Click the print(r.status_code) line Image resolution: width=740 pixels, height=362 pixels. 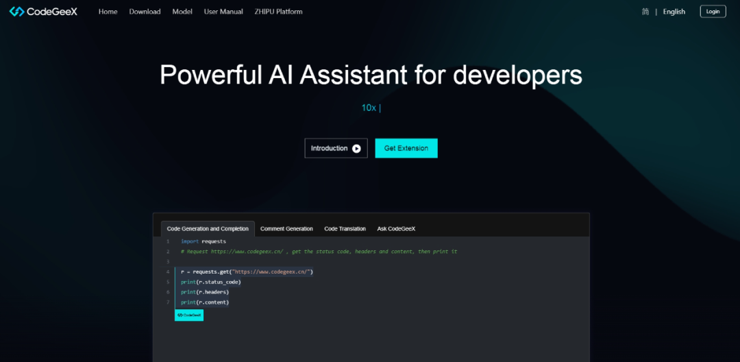[211, 282]
